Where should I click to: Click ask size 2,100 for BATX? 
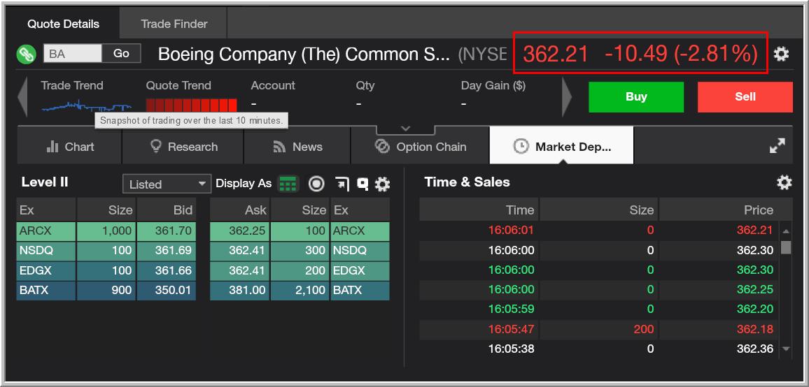pyautogui.click(x=300, y=290)
